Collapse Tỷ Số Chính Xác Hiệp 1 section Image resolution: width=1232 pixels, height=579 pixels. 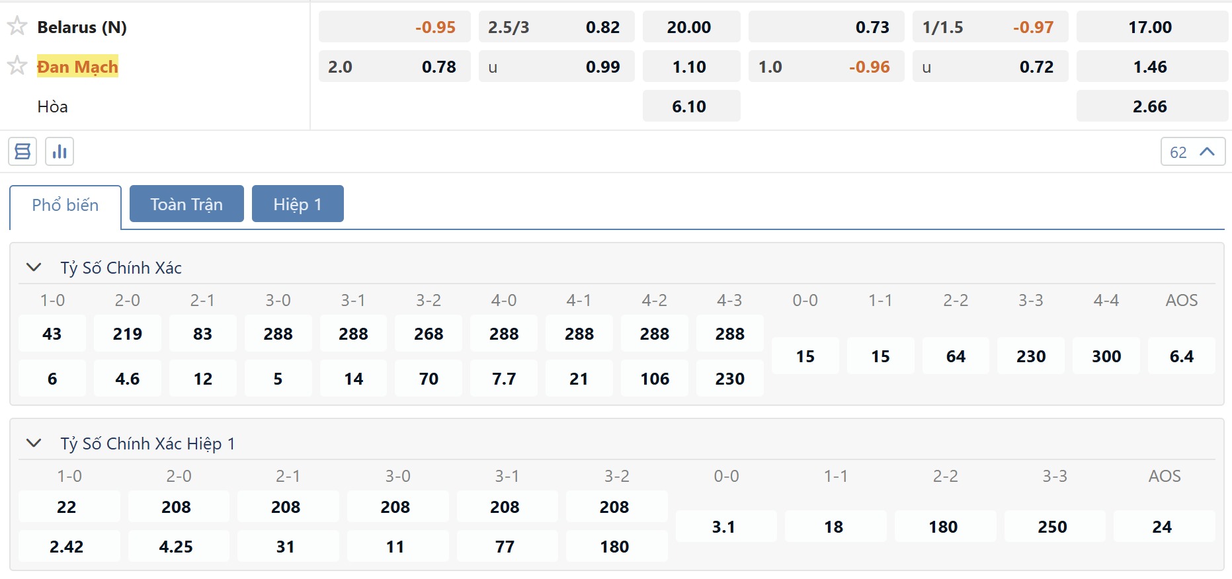click(x=34, y=444)
